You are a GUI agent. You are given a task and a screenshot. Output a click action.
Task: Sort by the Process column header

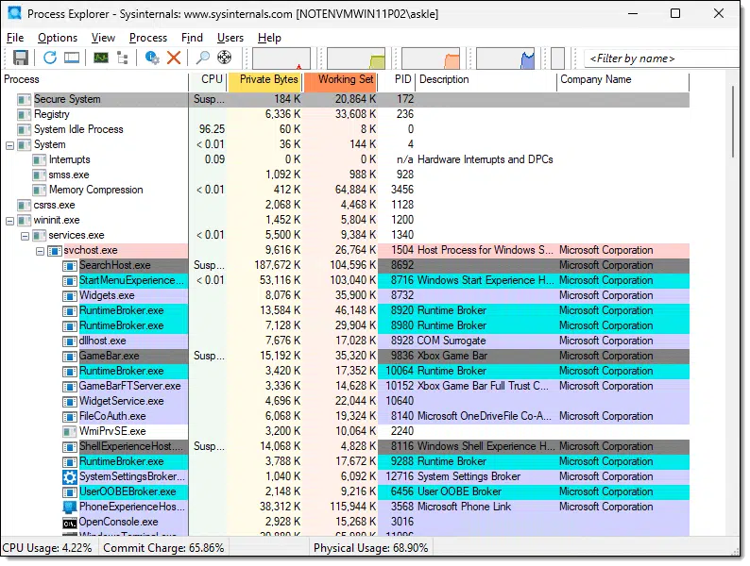point(94,80)
